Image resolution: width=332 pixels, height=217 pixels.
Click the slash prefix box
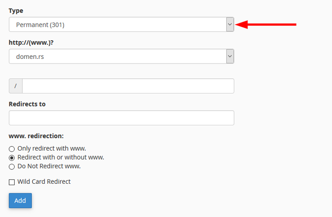point(16,86)
